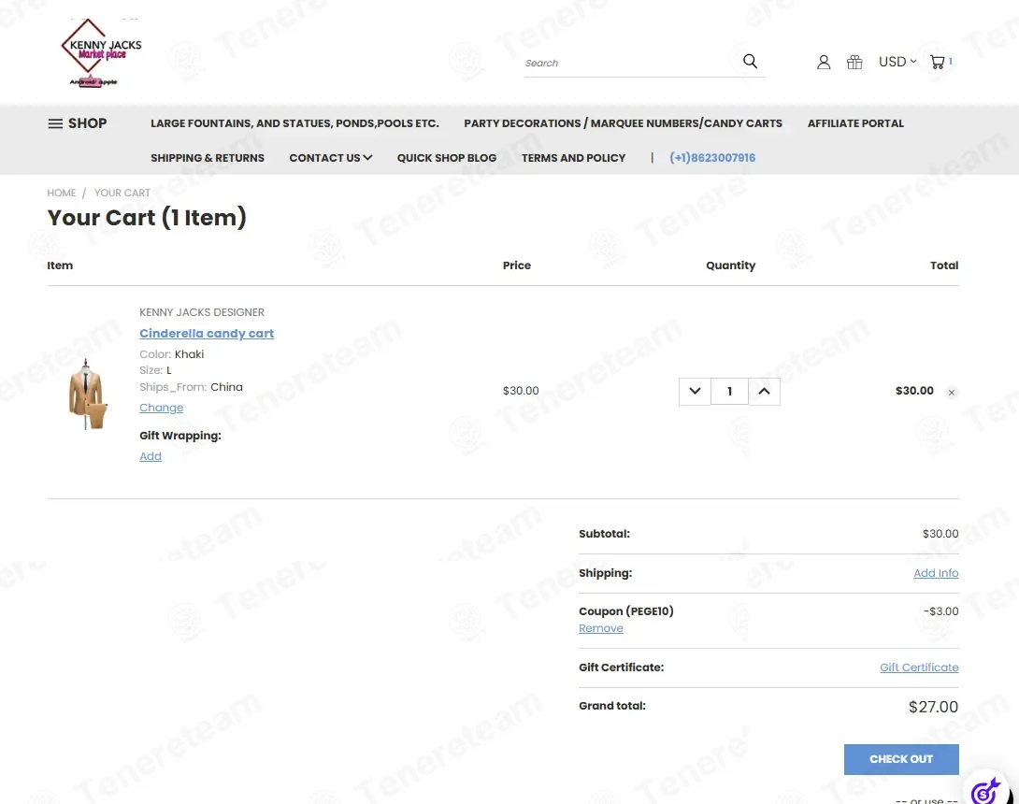1019x804 pixels.
Task: Remove item with the X icon
Action: [x=952, y=393]
